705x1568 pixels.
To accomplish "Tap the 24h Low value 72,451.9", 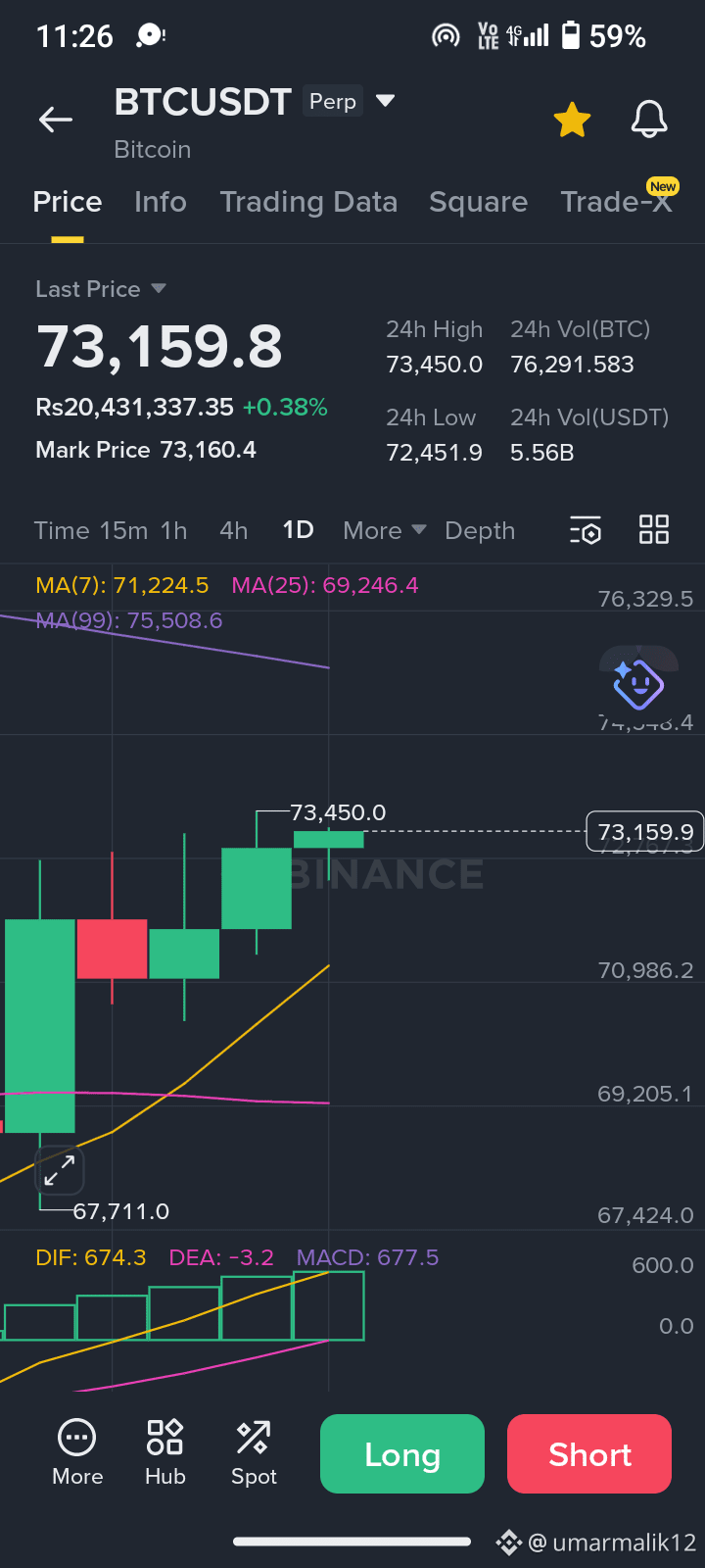I will coord(435,453).
